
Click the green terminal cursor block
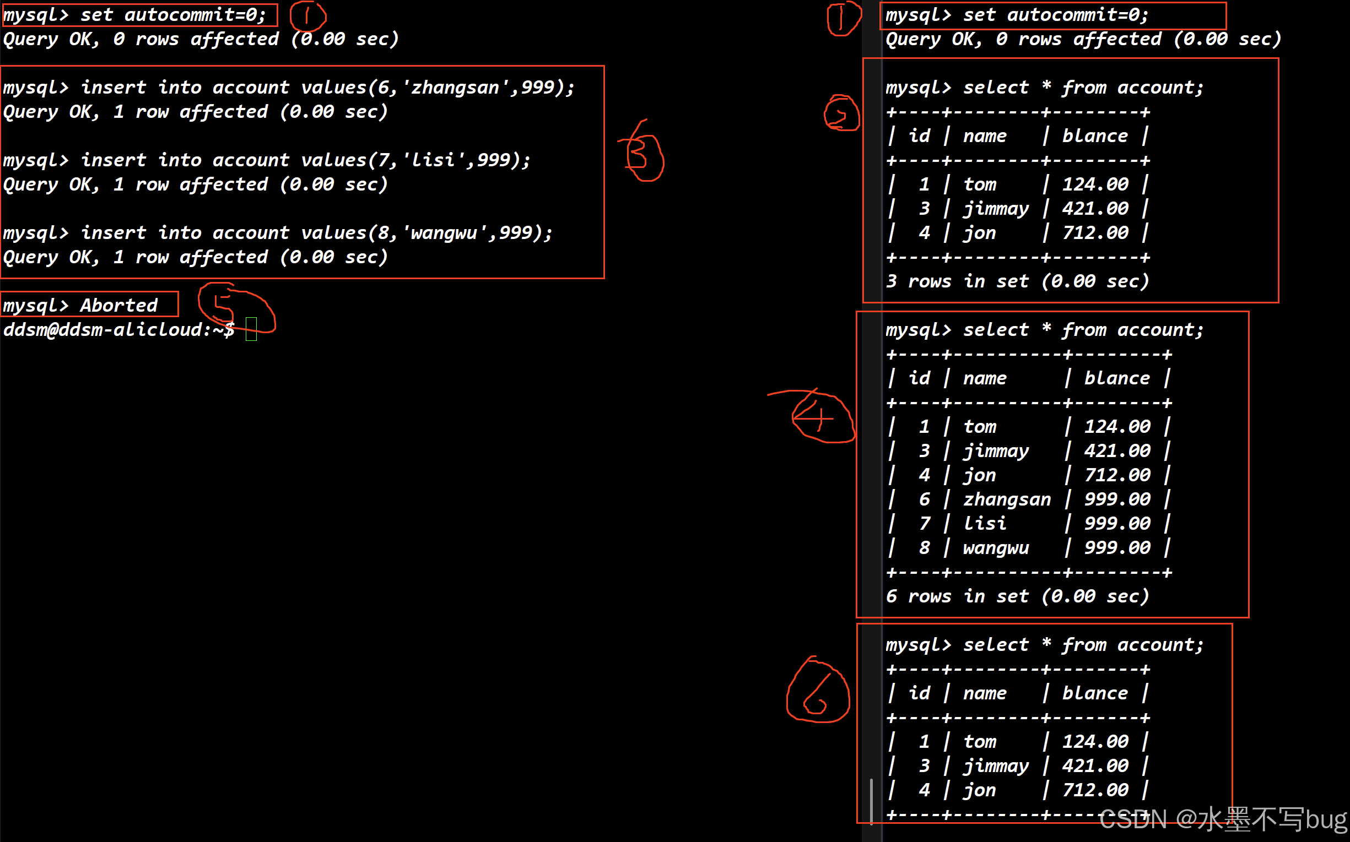251,329
